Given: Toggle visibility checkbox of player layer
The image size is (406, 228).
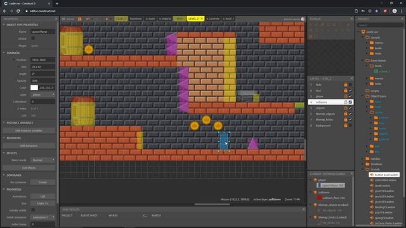Looking at the screenshot, I should pos(350,96).
